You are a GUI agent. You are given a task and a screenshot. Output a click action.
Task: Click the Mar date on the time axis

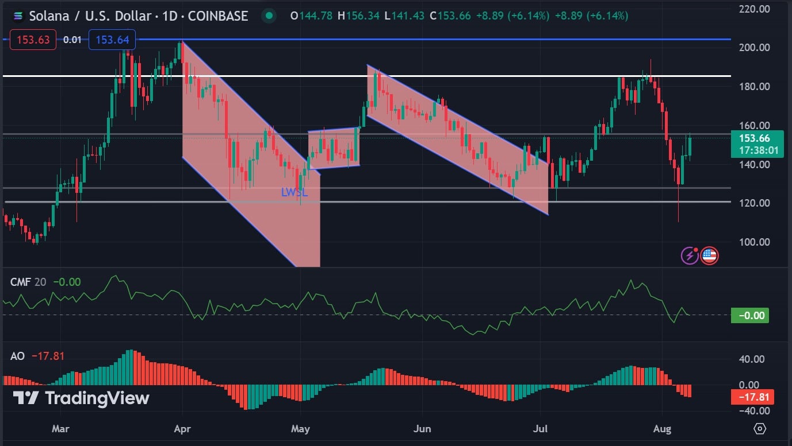(60, 428)
